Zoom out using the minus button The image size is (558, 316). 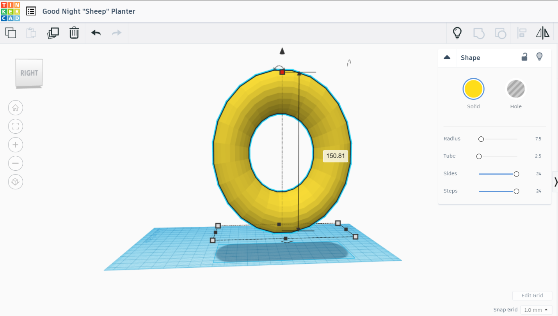tap(16, 163)
